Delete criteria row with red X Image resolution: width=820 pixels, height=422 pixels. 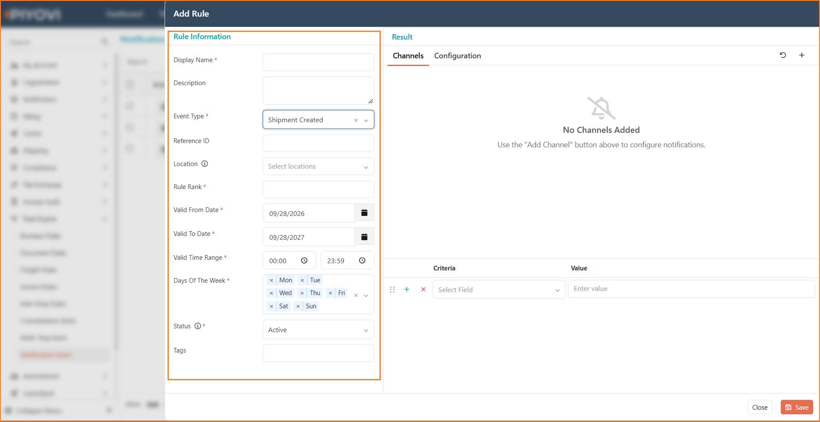pyautogui.click(x=423, y=289)
